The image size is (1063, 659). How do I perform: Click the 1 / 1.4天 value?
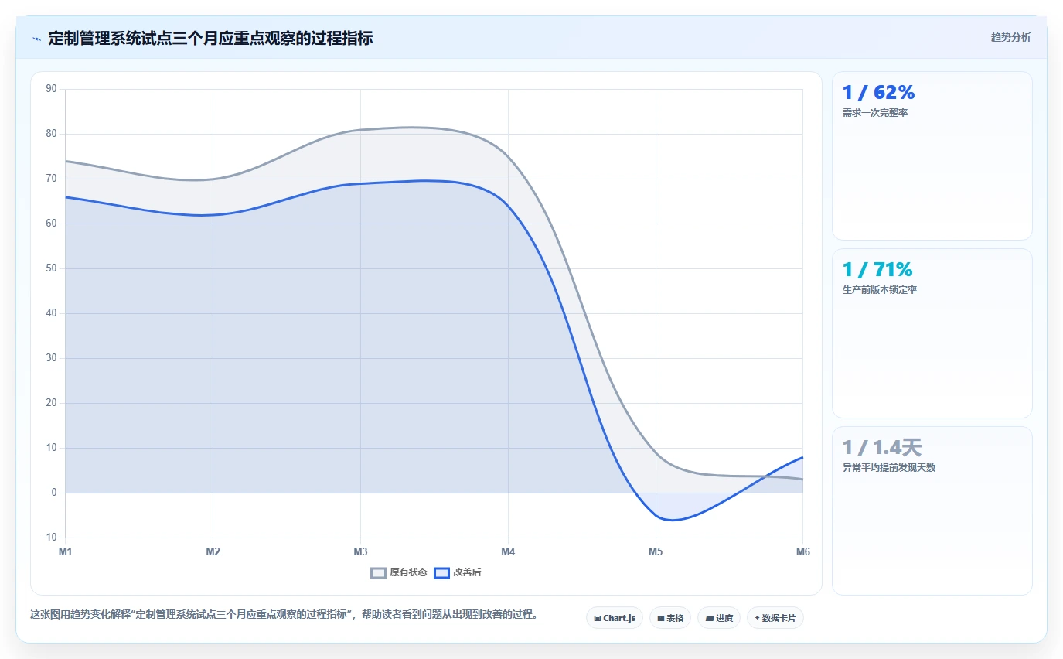pos(882,447)
